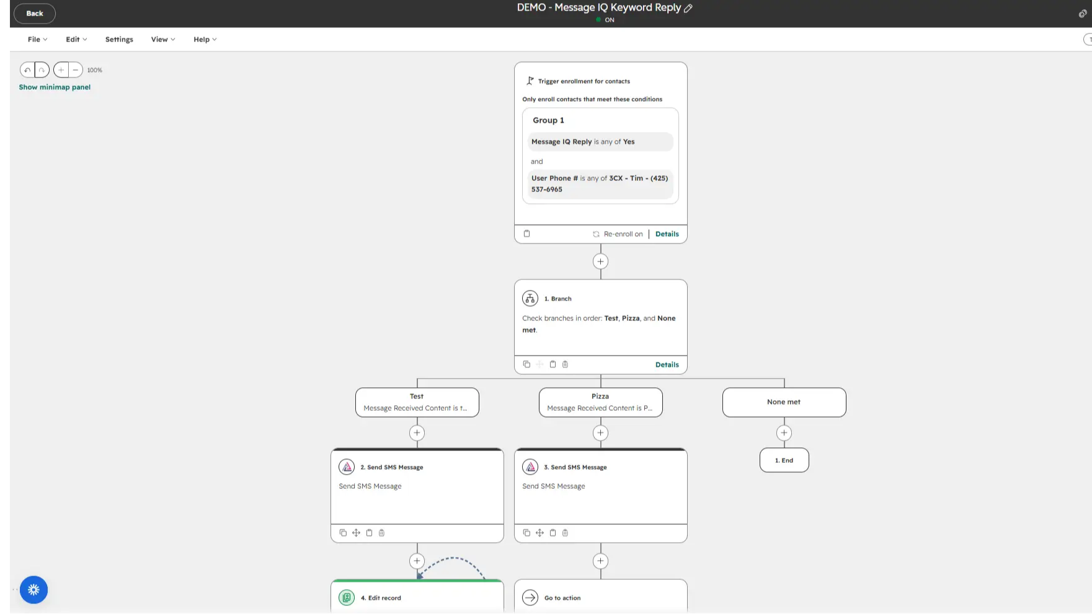Delete the Branch action via trash icon
Screen dimensions: 1092x614
(565, 364)
